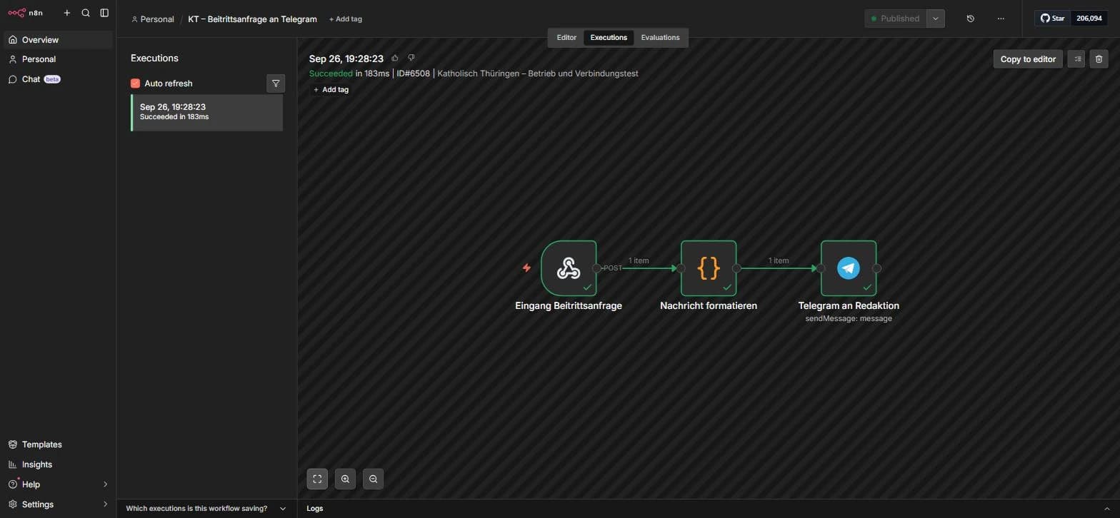Click the plus icon to create new
Viewport: 1120px width, 518px height.
[x=67, y=13]
